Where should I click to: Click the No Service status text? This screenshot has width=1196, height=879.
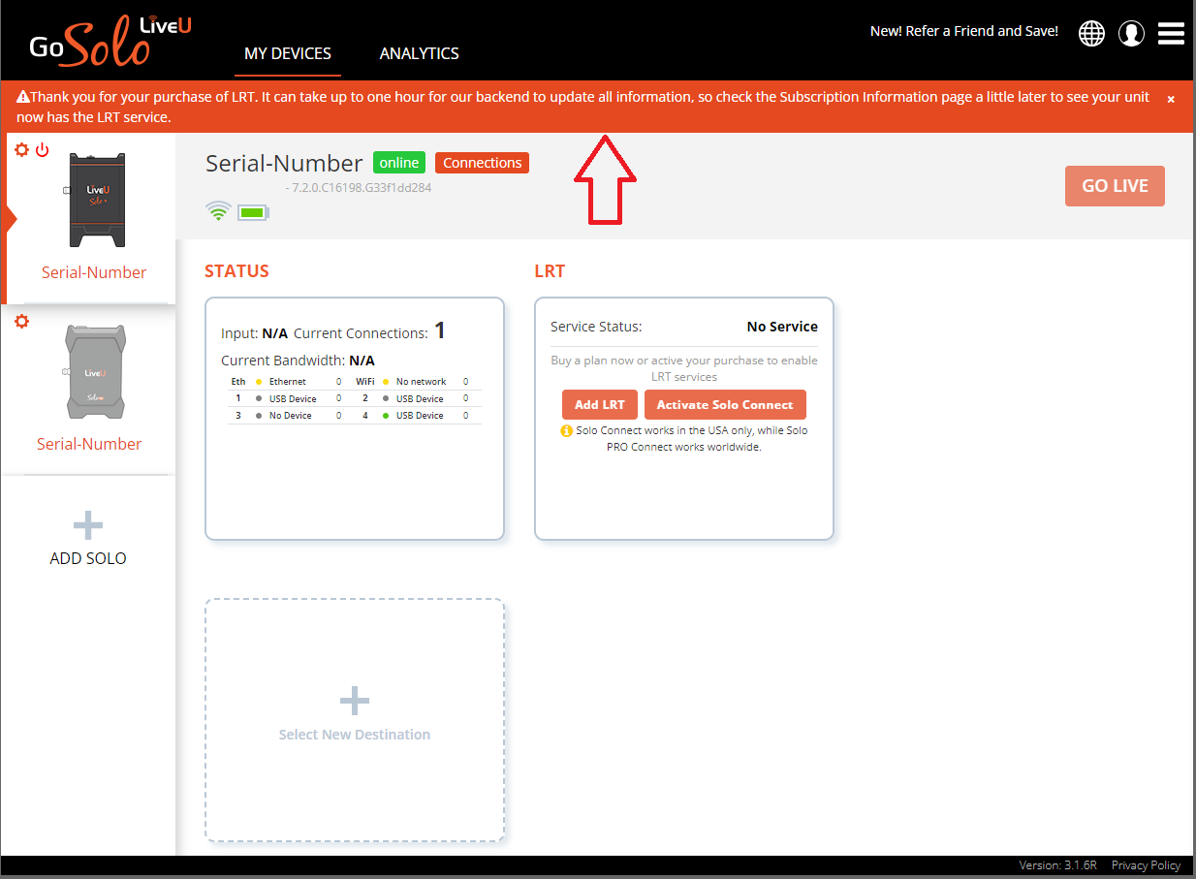pos(782,327)
